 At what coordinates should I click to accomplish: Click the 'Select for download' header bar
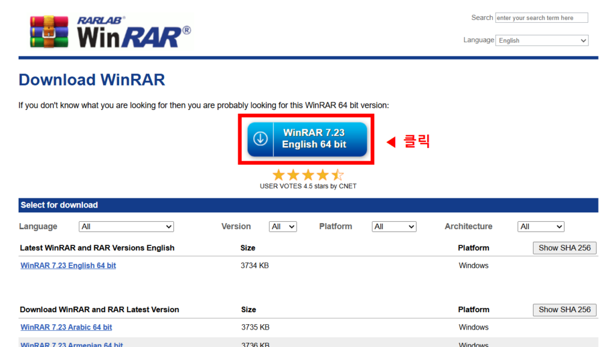pos(308,205)
